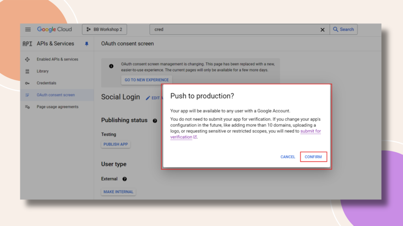Go to Credentials page
Image resolution: width=403 pixels, height=226 pixels.
(46, 83)
